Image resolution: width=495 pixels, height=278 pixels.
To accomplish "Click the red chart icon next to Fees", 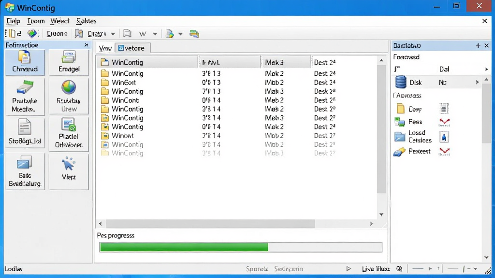I will click(x=444, y=122).
